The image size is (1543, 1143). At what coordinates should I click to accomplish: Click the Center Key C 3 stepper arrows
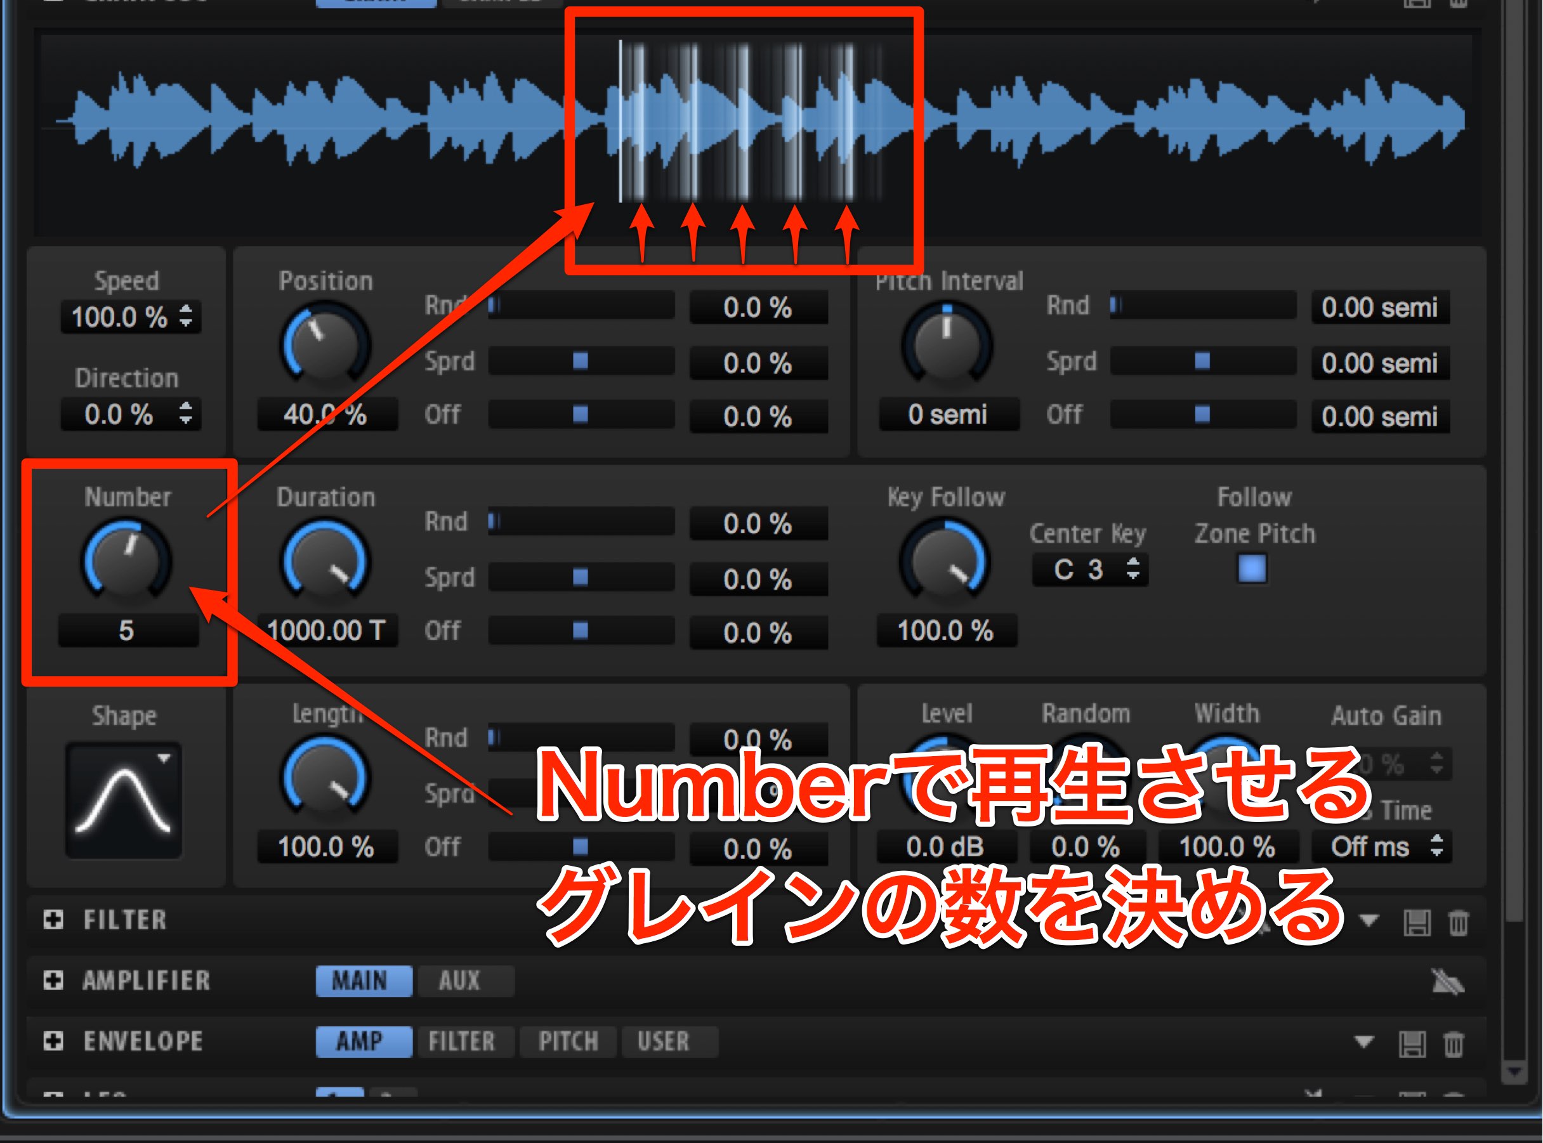pyautogui.click(x=1133, y=569)
